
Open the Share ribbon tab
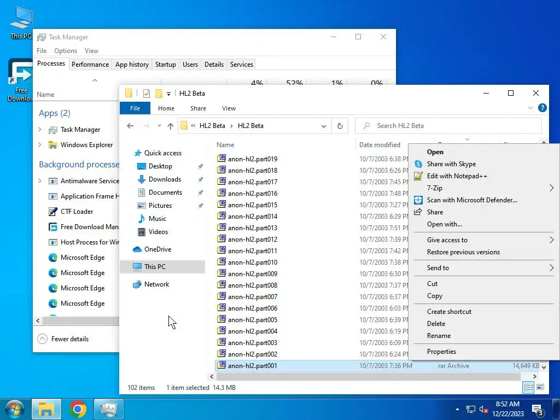[x=198, y=108]
